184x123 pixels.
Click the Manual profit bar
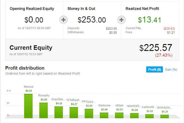click(x=28, y=105)
